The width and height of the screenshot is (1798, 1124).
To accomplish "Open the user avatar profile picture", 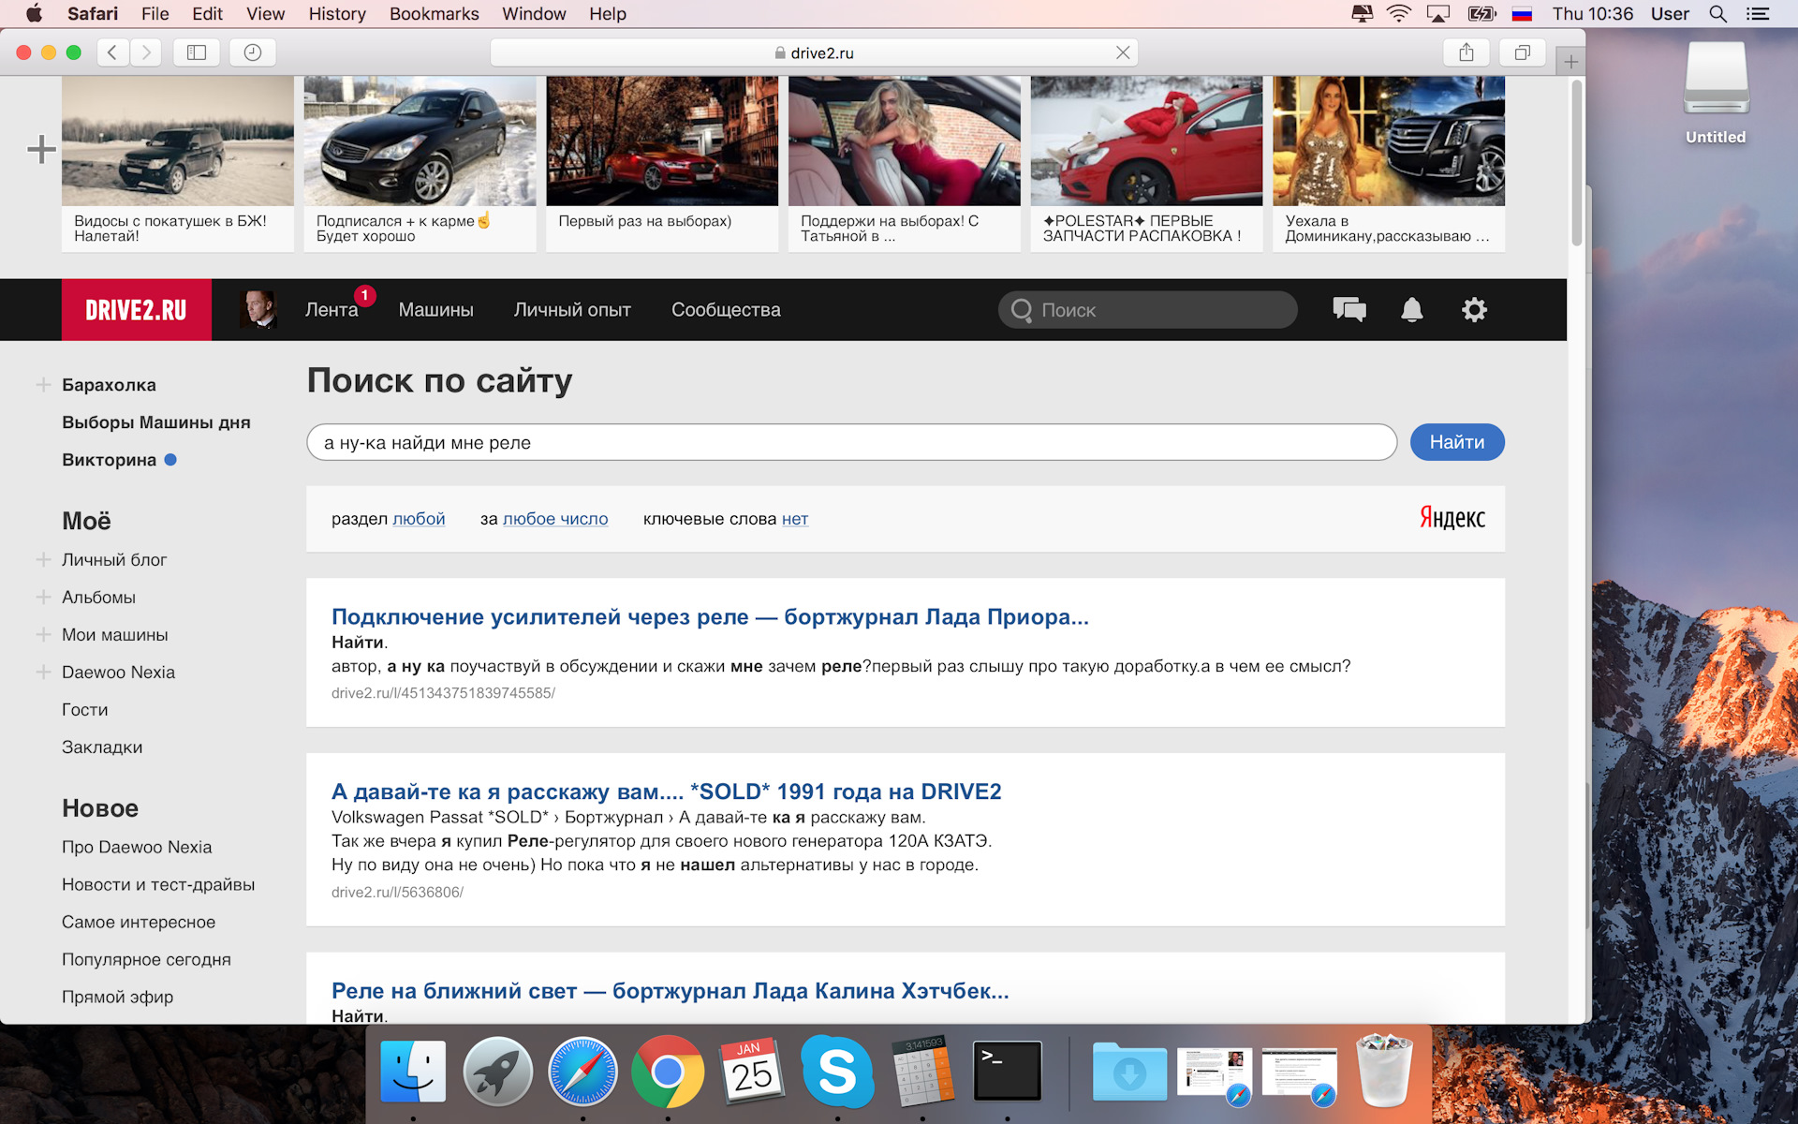I will click(x=258, y=310).
